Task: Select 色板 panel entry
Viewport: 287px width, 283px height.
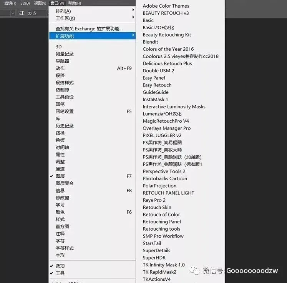Action: coord(93,140)
